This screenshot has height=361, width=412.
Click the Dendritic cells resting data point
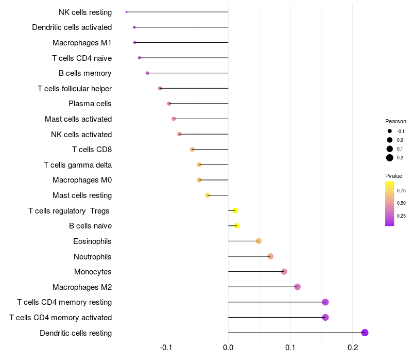pyautogui.click(x=365, y=333)
